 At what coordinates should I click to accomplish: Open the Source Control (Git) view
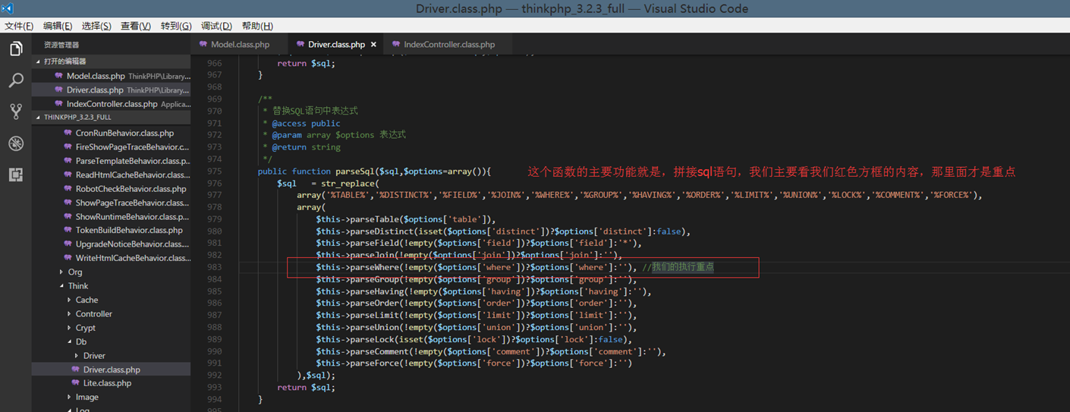(x=15, y=112)
